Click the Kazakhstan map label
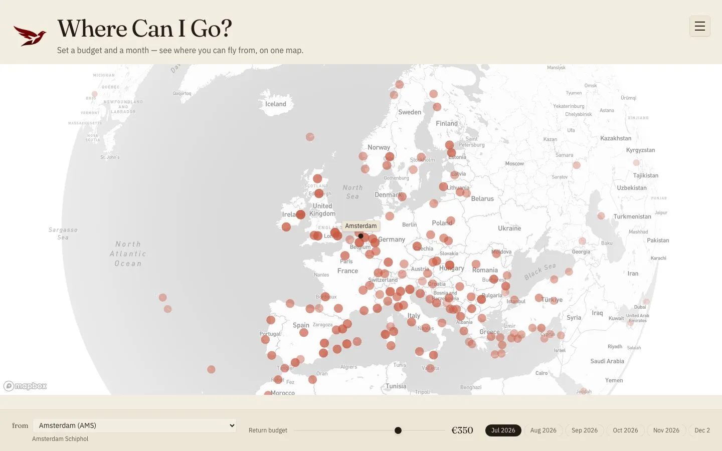 tap(616, 138)
